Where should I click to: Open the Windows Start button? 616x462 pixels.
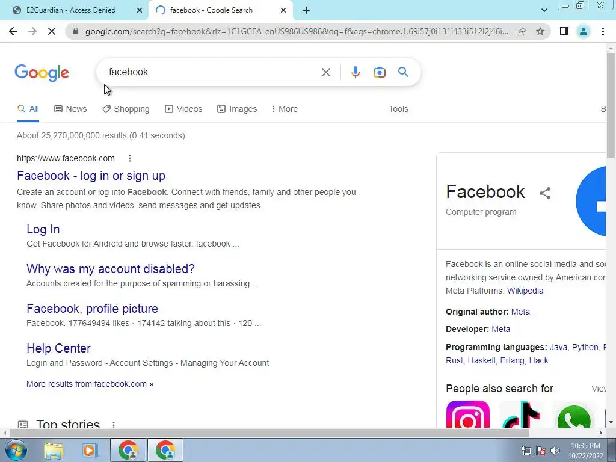[15, 450]
